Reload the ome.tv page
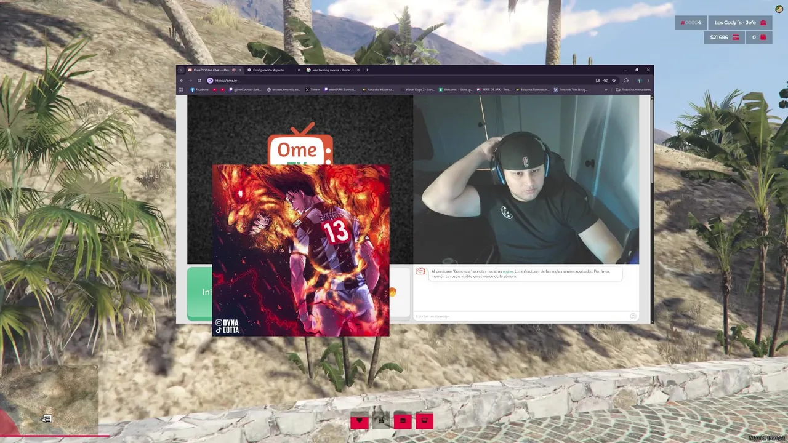788x443 pixels. click(199, 81)
